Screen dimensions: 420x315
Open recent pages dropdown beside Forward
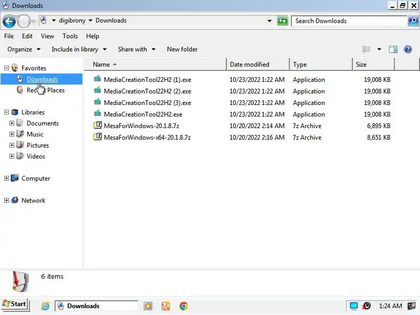pos(34,21)
